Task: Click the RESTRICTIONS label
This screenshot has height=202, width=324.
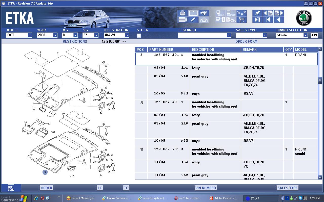Action: (75, 41)
